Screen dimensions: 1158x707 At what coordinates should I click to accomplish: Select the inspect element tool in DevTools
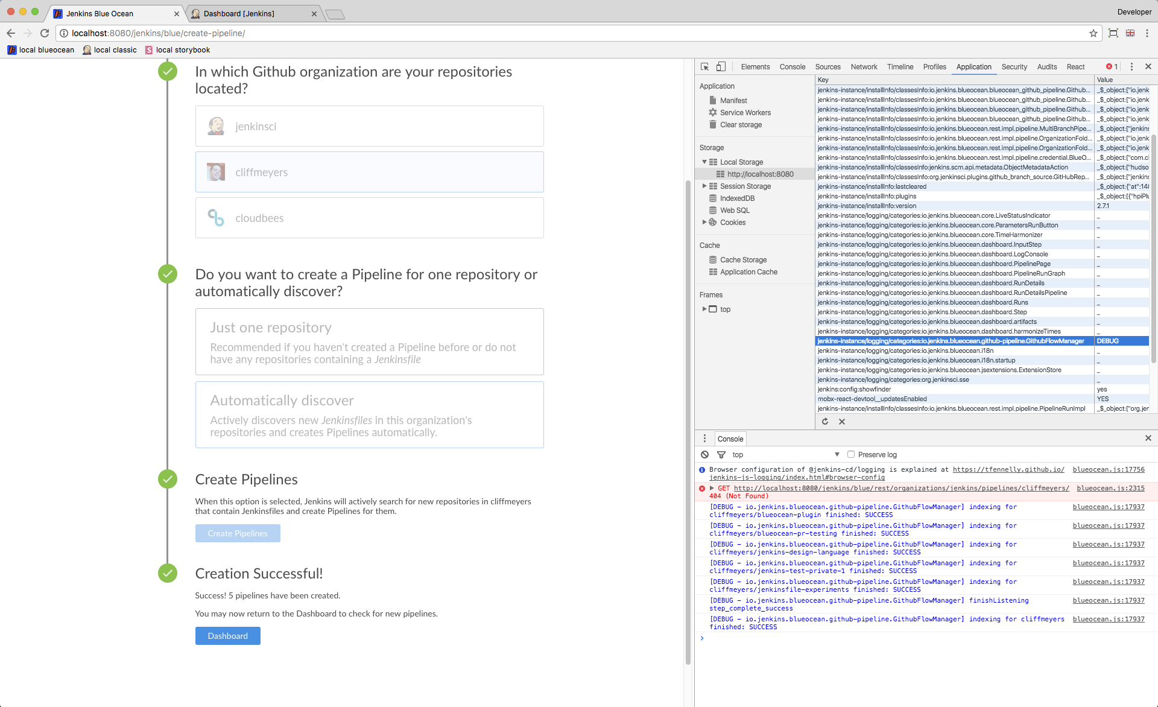pos(704,66)
